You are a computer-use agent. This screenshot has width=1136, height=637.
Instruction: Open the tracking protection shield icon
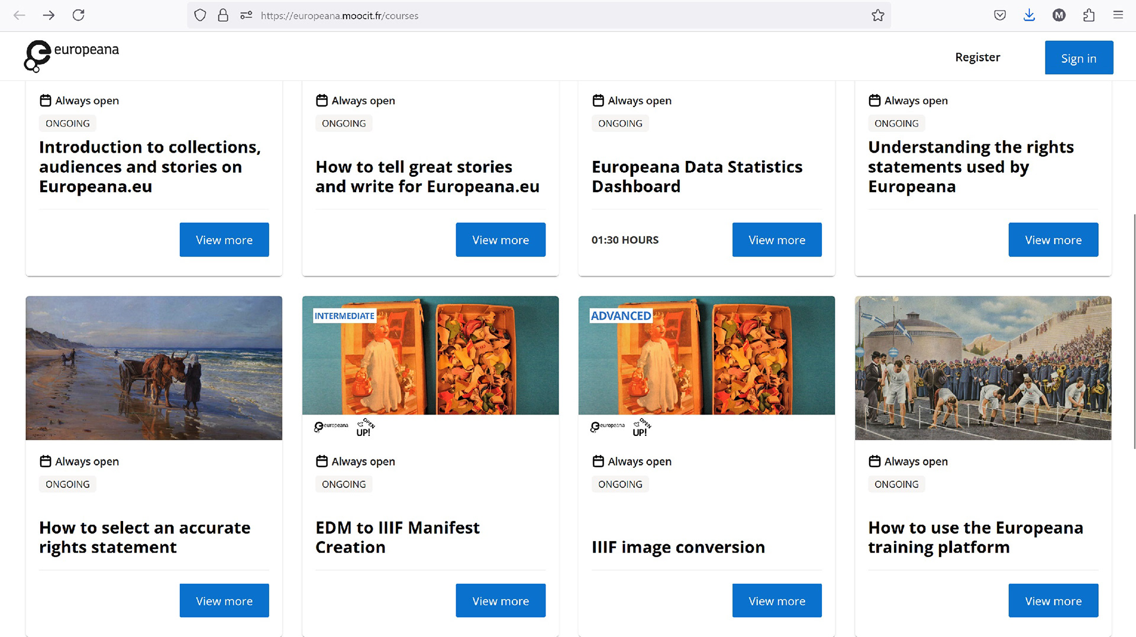pyautogui.click(x=200, y=15)
